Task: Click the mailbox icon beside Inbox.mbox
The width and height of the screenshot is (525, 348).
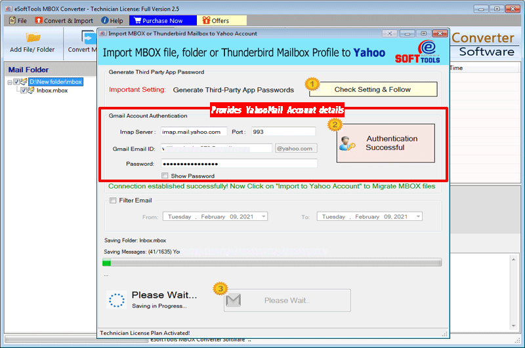Action: coord(31,90)
